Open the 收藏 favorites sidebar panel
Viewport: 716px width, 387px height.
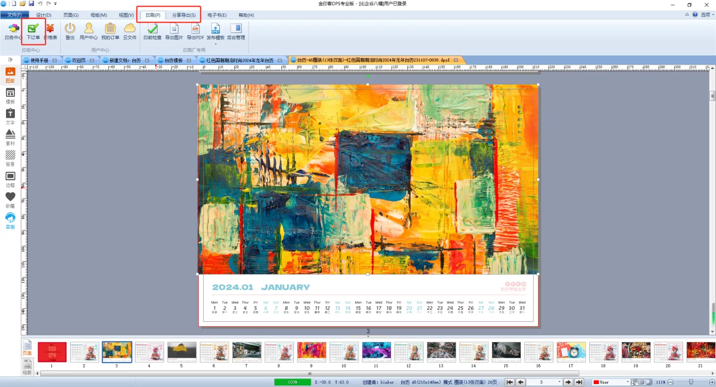click(x=10, y=200)
